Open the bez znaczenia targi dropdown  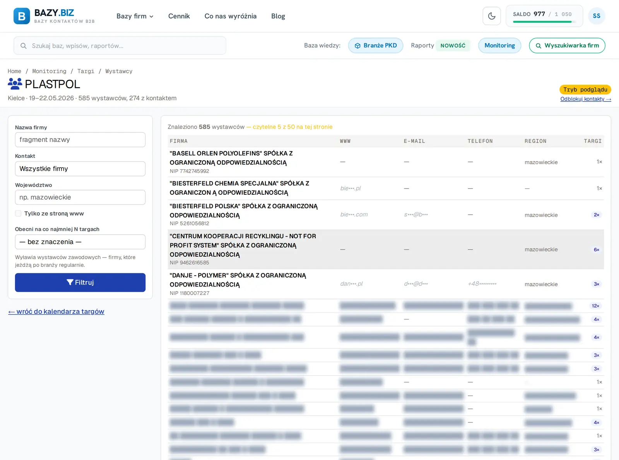80,242
